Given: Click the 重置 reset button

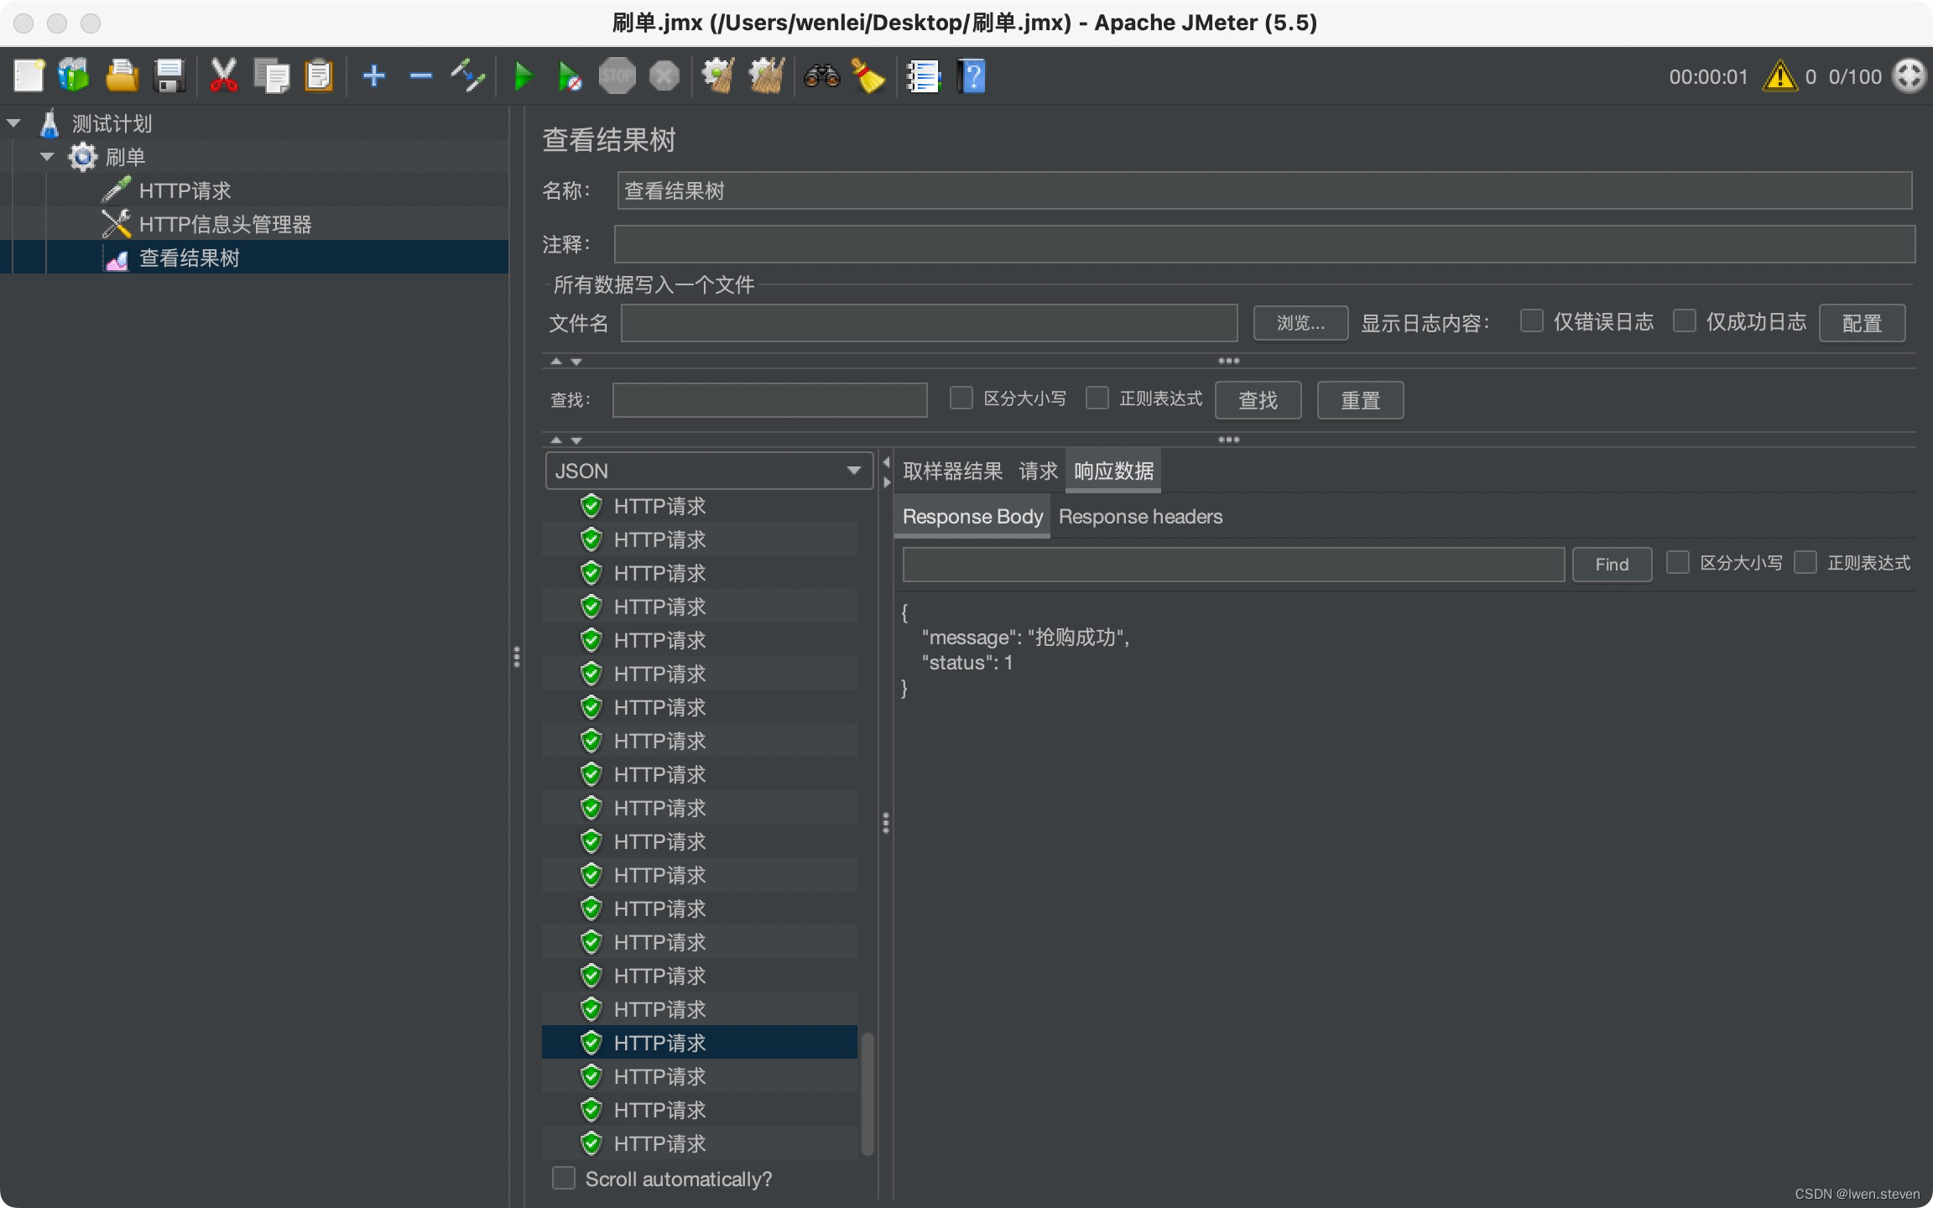Looking at the screenshot, I should tap(1361, 400).
